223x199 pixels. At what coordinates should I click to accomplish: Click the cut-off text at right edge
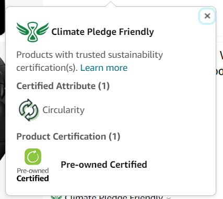click(x=220, y=64)
